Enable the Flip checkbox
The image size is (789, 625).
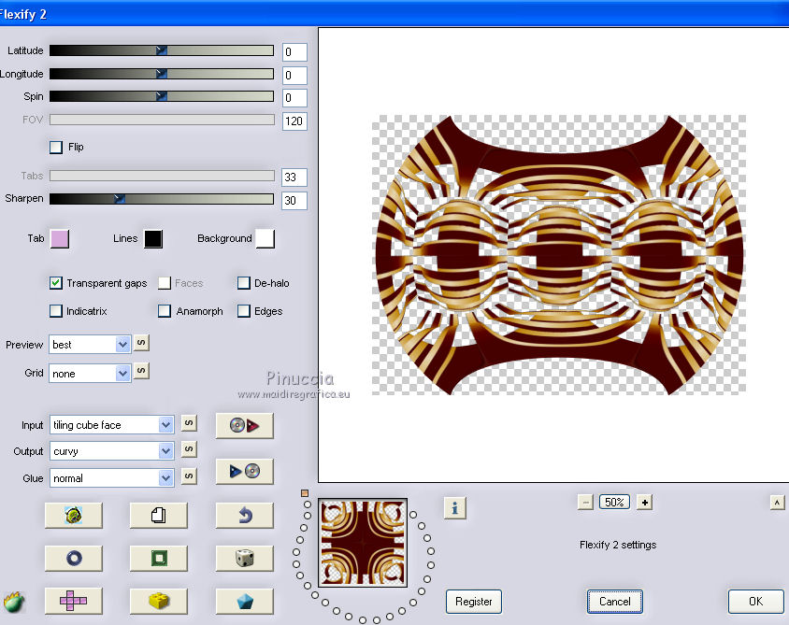point(56,148)
